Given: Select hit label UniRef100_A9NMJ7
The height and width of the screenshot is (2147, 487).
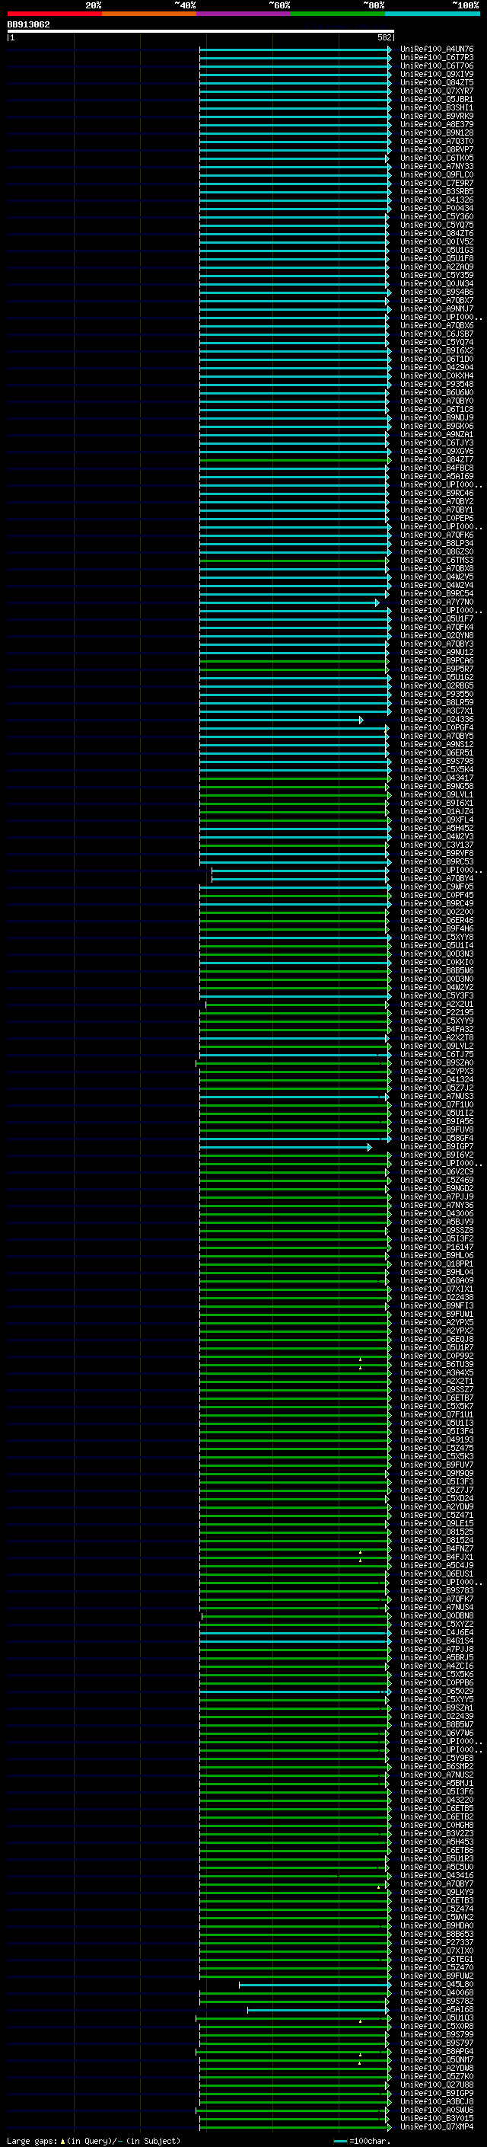Looking at the screenshot, I should point(437,309).
